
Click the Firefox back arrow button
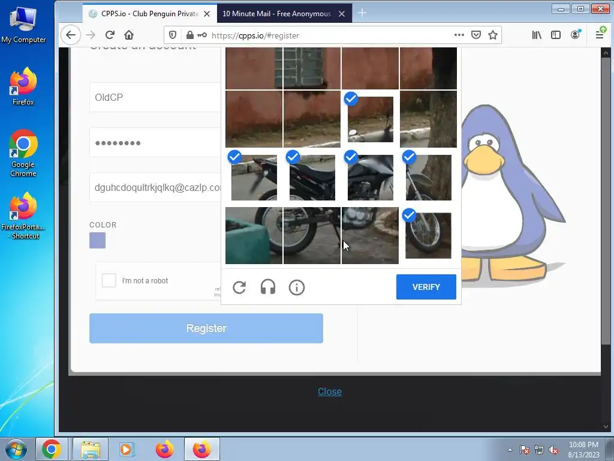(71, 35)
